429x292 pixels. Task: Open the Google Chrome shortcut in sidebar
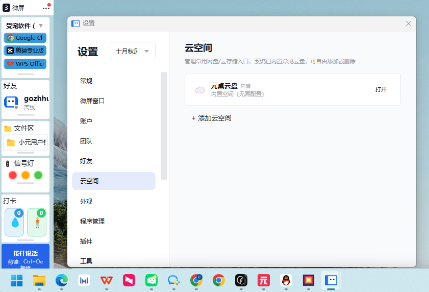[x=25, y=38]
